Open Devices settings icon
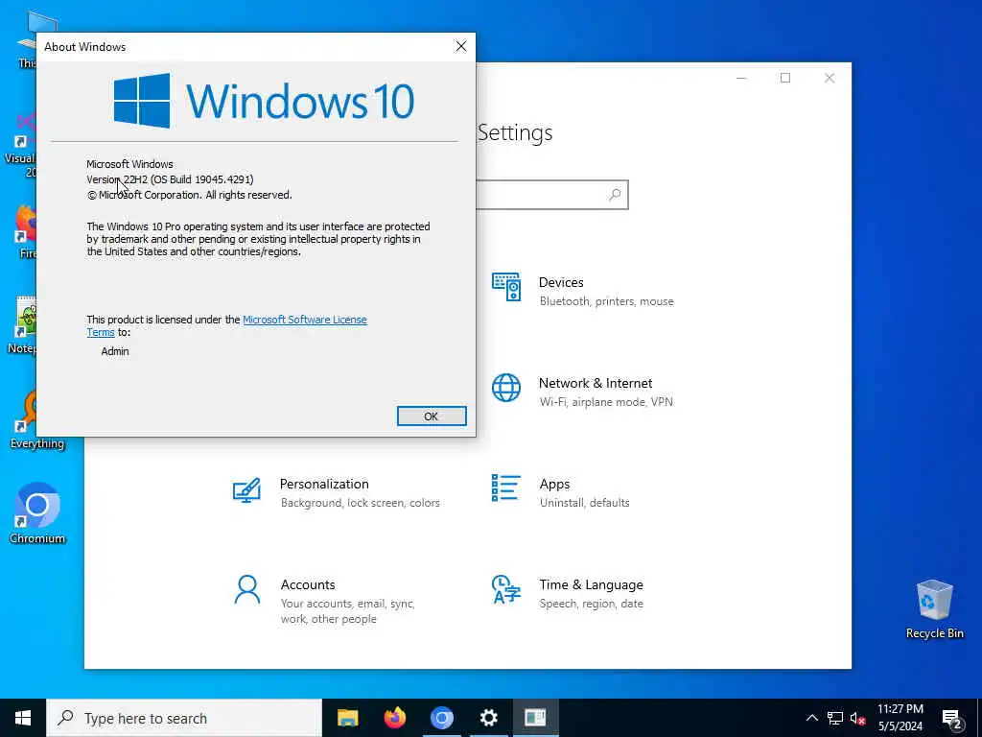 pos(506,287)
